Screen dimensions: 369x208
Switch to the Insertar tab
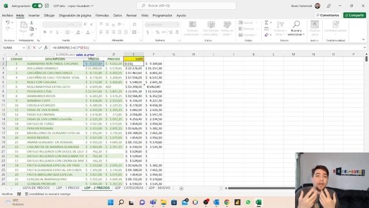click(34, 16)
